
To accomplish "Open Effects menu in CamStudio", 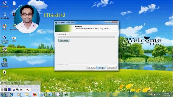I will pos(26,86).
